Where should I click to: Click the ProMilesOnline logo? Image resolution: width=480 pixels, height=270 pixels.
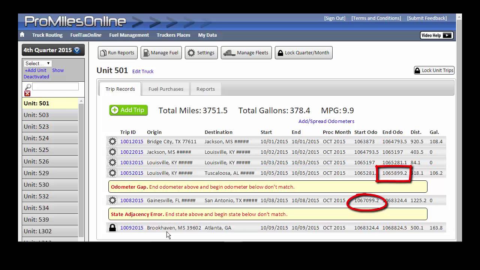pos(75,21)
